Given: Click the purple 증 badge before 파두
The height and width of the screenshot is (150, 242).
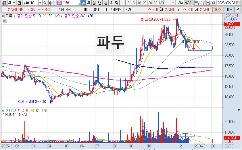Looking at the screenshot, I should coord(59,3).
